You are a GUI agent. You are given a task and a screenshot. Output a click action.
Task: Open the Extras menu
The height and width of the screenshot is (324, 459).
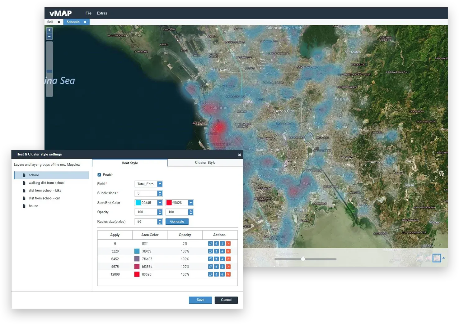click(x=102, y=13)
